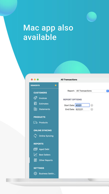Image resolution: width=109 pixels, height=194 pixels.
Task: Click the ONLINE SYNCING section heading
Action: point(43,130)
